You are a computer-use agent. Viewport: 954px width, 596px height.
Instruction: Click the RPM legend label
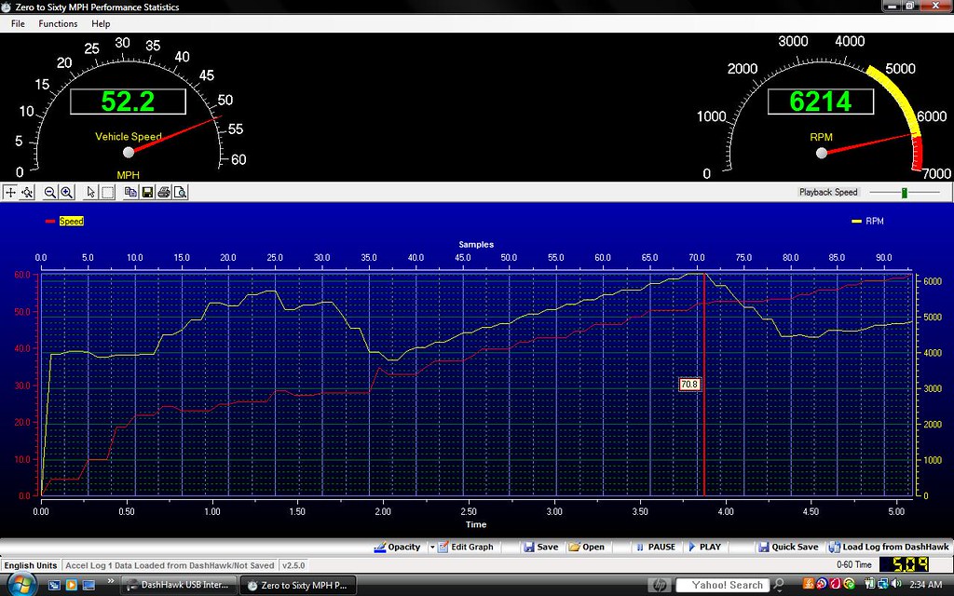[x=874, y=221]
